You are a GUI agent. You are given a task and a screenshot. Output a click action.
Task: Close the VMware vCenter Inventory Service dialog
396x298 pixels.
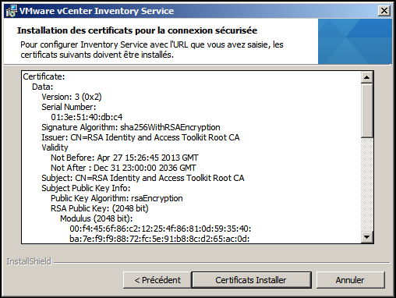click(x=384, y=11)
